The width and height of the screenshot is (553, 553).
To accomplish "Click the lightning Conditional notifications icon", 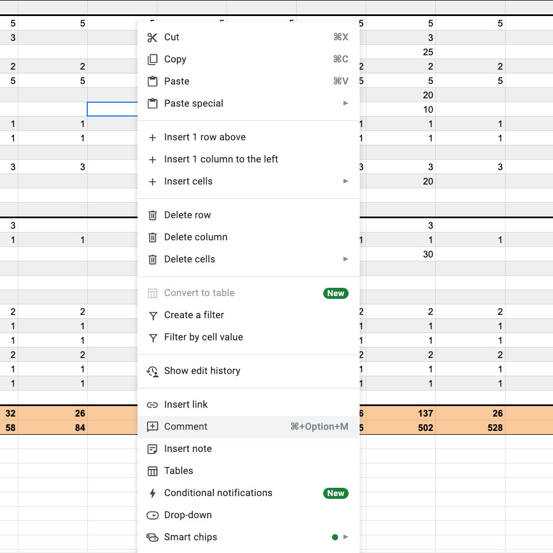I will (152, 493).
